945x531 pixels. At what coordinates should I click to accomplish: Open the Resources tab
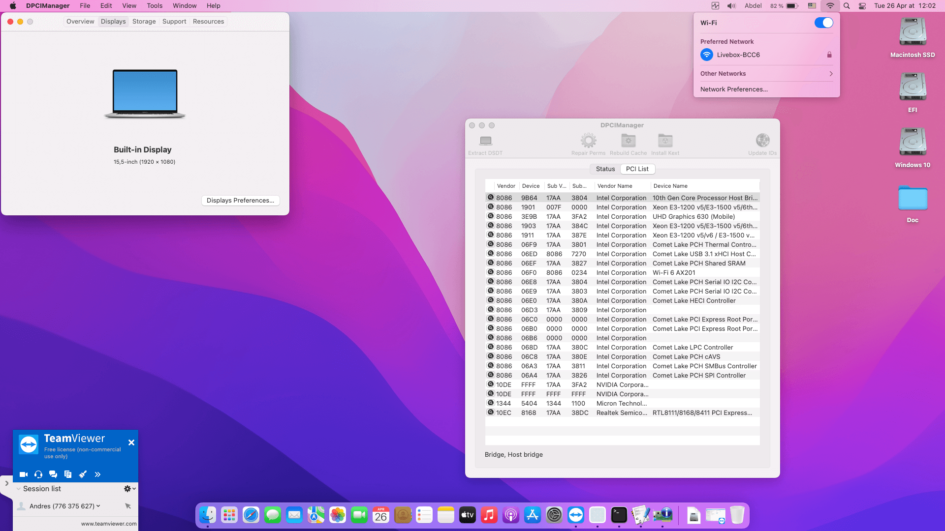pos(208,21)
